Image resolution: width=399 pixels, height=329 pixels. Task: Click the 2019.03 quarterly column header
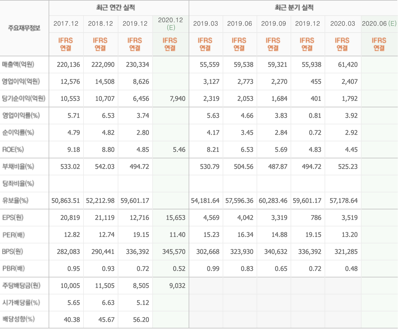pyautogui.click(x=206, y=24)
